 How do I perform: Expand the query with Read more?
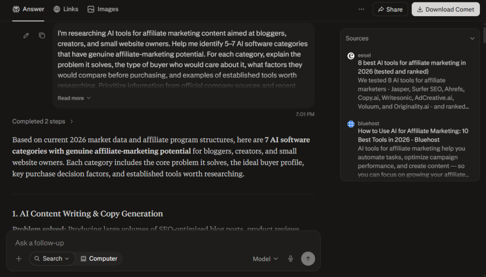click(74, 98)
